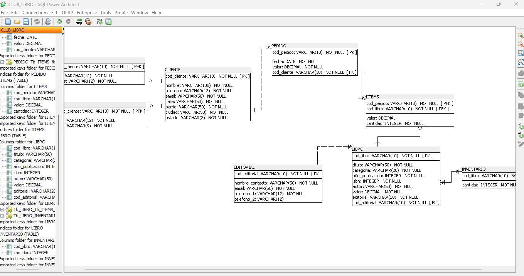Click the auto-layout toolbar icon
Viewport: 524px width, 276px height.
click(x=99, y=22)
